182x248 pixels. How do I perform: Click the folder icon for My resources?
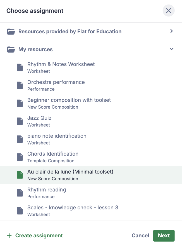(x=11, y=50)
